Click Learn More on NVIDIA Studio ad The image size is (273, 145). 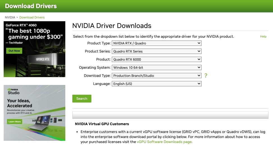click(15, 122)
